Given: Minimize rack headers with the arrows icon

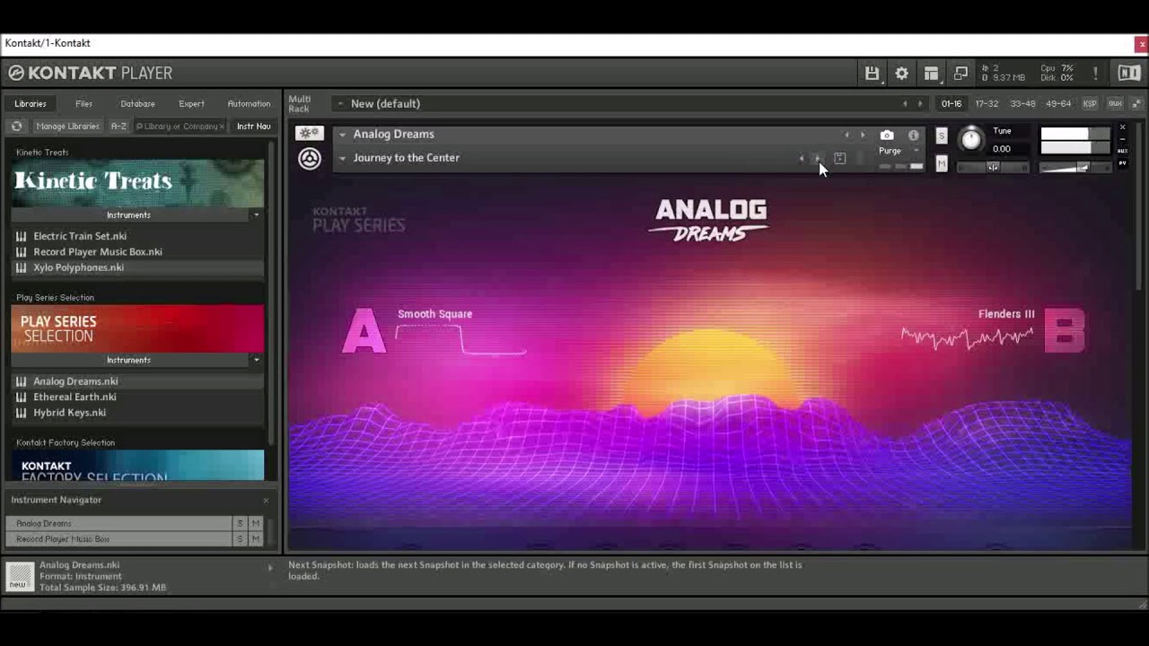Looking at the screenshot, I should (1136, 104).
